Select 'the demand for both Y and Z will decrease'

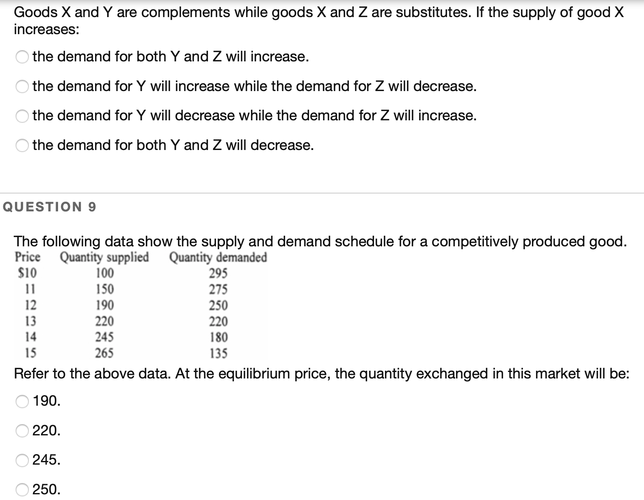(23, 145)
